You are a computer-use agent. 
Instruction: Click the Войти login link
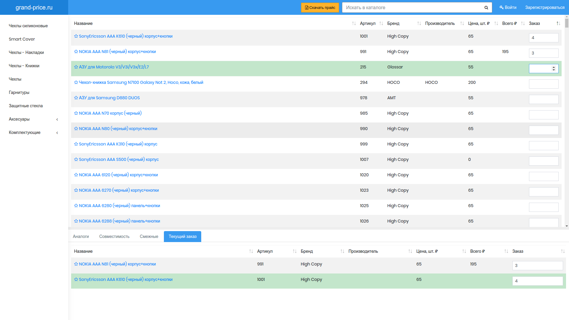(x=508, y=7)
